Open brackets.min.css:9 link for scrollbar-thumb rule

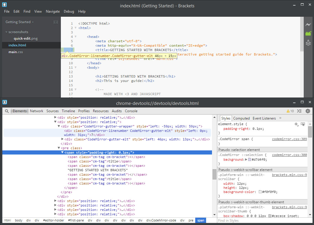pos(289,207)
